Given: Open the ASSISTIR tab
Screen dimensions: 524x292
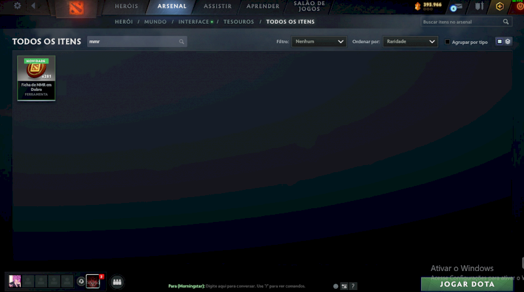Looking at the screenshot, I should pos(217,7).
